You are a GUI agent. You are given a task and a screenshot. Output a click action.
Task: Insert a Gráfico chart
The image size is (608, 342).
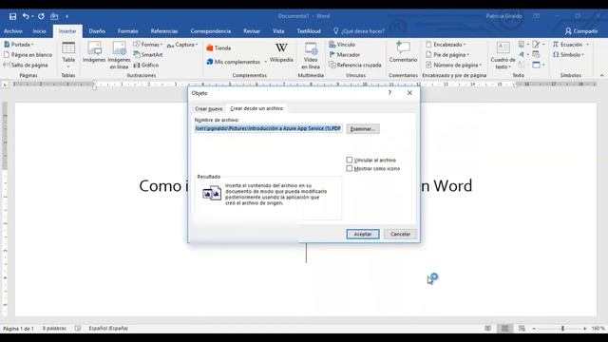coord(145,65)
